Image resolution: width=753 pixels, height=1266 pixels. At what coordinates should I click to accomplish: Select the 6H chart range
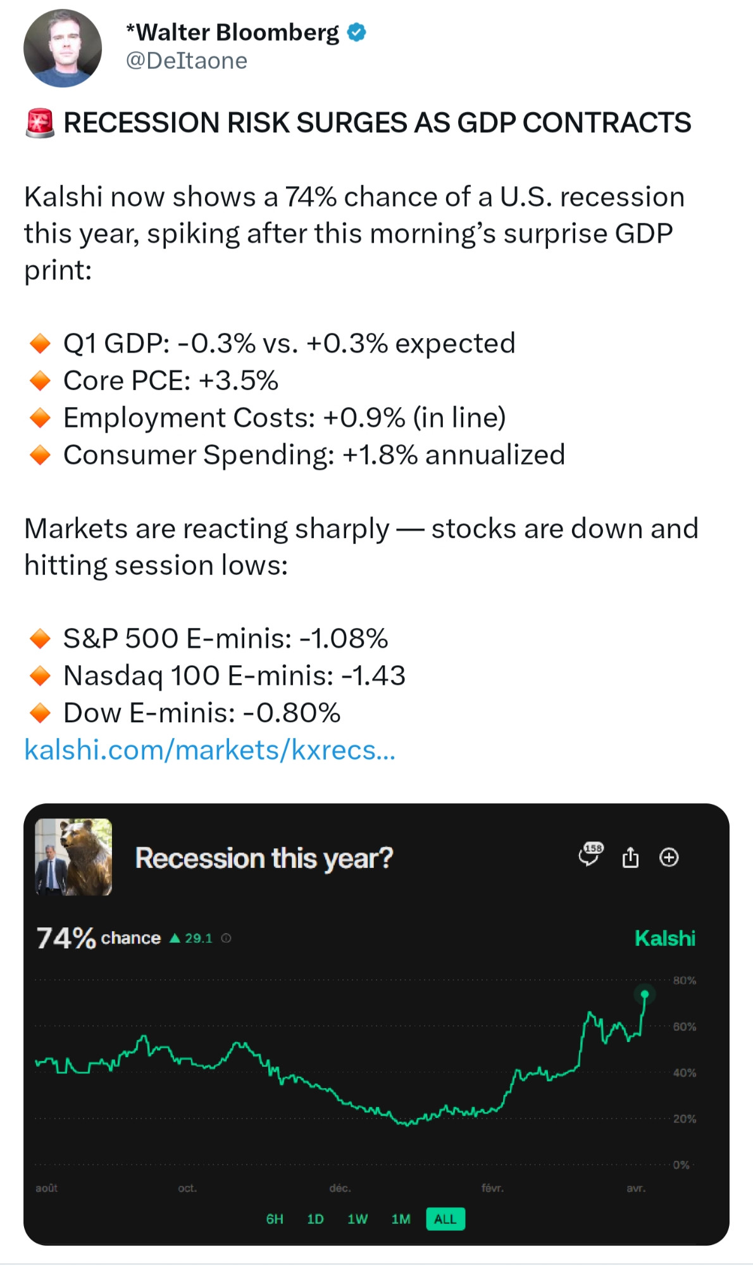coord(275,1219)
